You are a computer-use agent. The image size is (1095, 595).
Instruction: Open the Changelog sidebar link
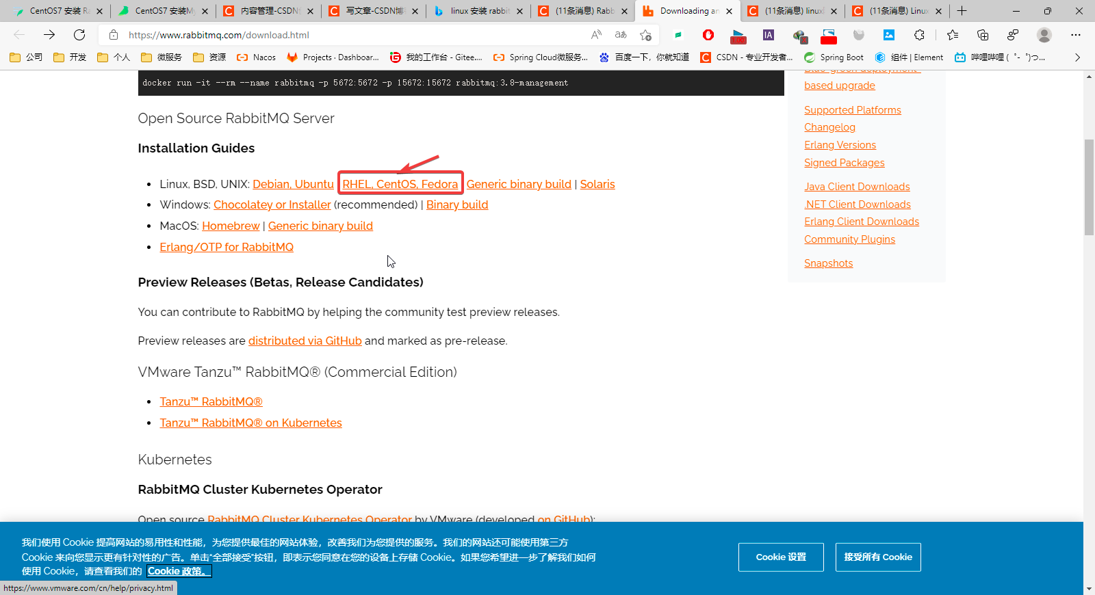coord(829,127)
